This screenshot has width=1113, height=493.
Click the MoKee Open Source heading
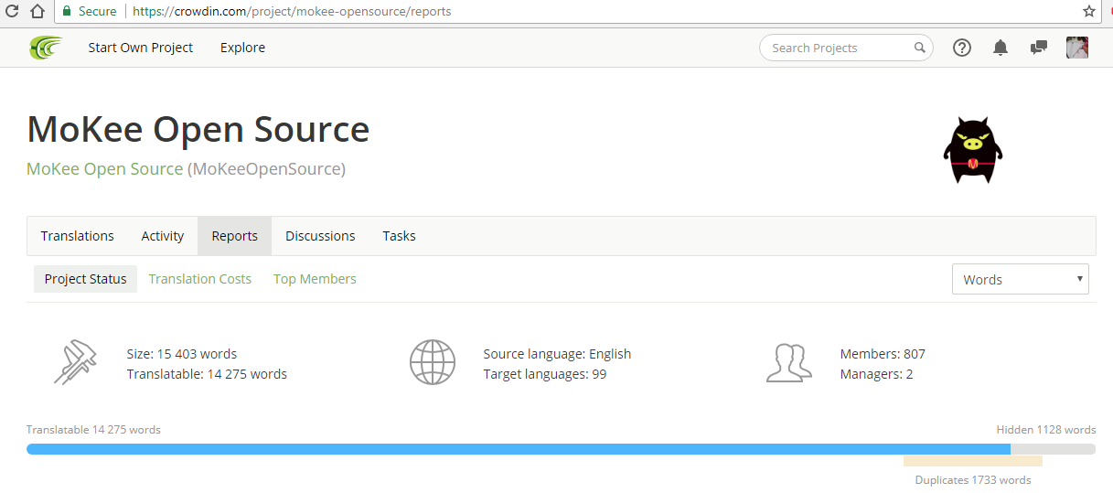[198, 130]
